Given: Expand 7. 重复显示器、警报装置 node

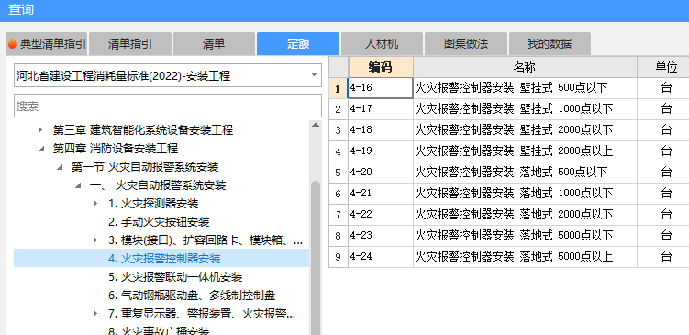Looking at the screenshot, I should point(95,314).
